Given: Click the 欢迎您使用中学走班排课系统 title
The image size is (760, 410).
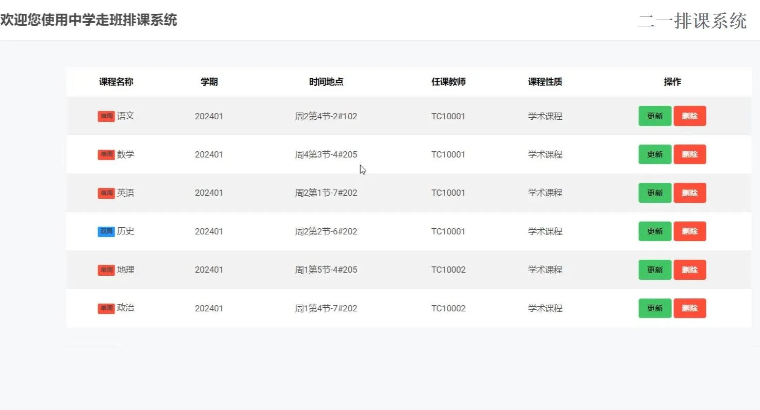Looking at the screenshot, I should coord(89,21).
